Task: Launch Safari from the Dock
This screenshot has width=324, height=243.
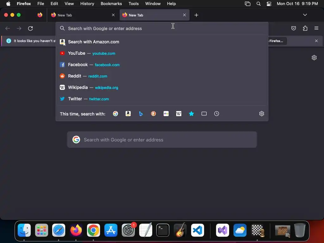Action: 59,230
